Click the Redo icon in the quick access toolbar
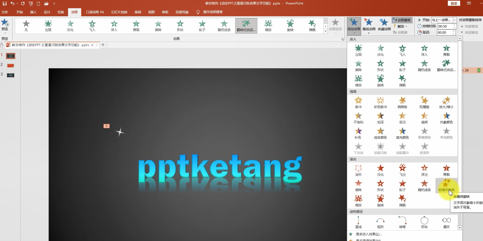This screenshot has height=241, width=483. [23, 4]
